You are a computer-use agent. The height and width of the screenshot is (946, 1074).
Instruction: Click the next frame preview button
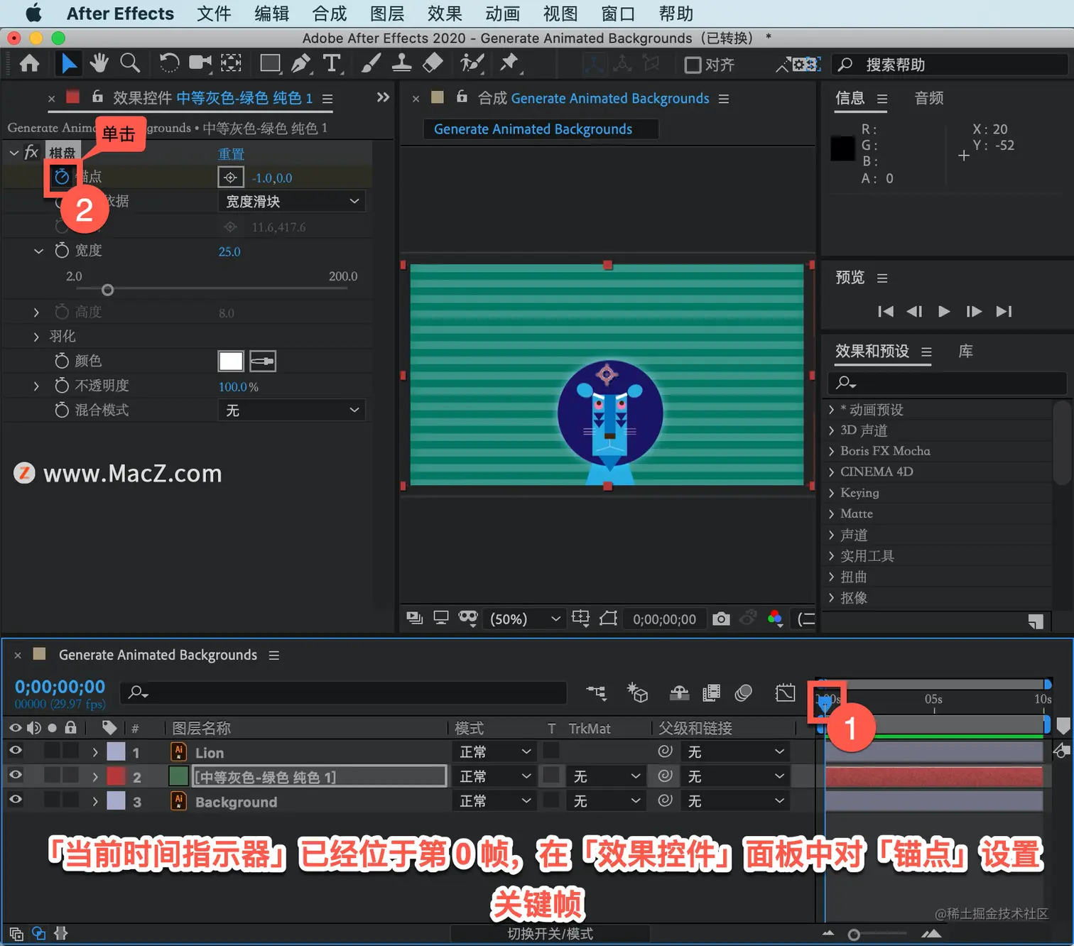pyautogui.click(x=974, y=311)
